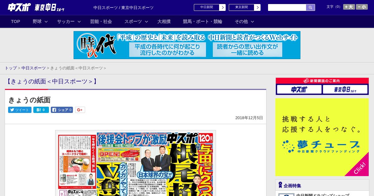The height and width of the screenshot is (196, 374).
Task: Follow the トップ breadcrumb link
Action: coord(11,68)
